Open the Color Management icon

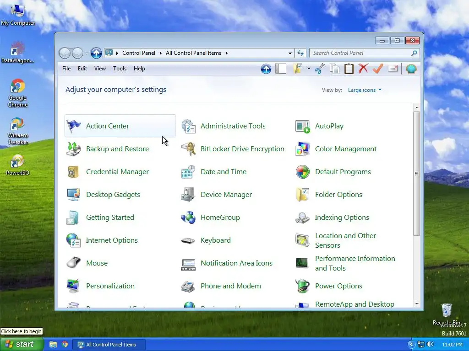click(302, 149)
